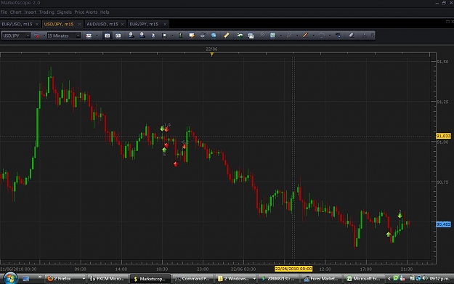Expand the orange line tool dropdown arrow
This screenshot has width=454, height=284.
pos(313,36)
